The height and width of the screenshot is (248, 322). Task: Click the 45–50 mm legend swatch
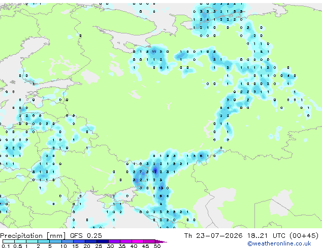coord(149,241)
